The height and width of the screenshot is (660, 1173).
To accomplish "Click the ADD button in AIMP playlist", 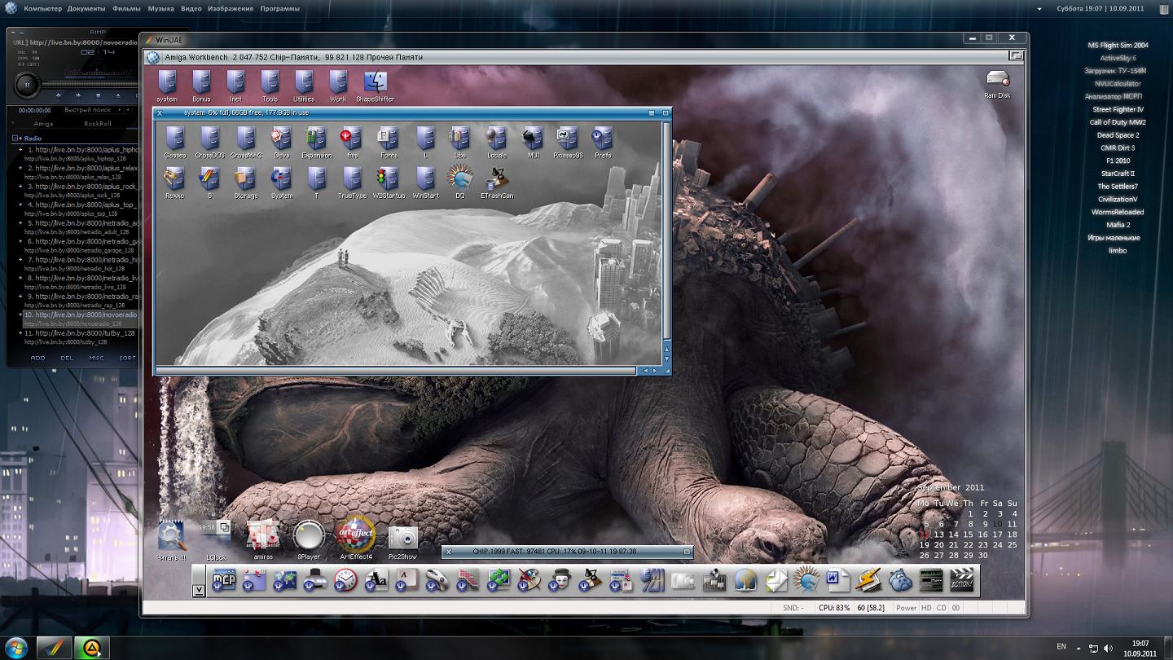I will pyautogui.click(x=37, y=358).
